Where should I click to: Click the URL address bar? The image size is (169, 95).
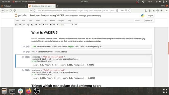tap(76, 11)
